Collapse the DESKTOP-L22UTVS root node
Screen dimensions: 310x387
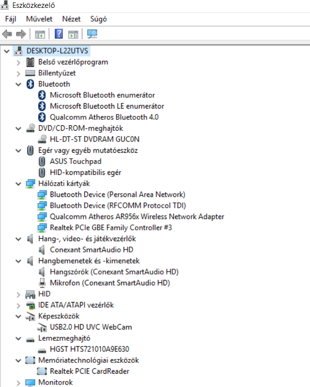pos(7,51)
